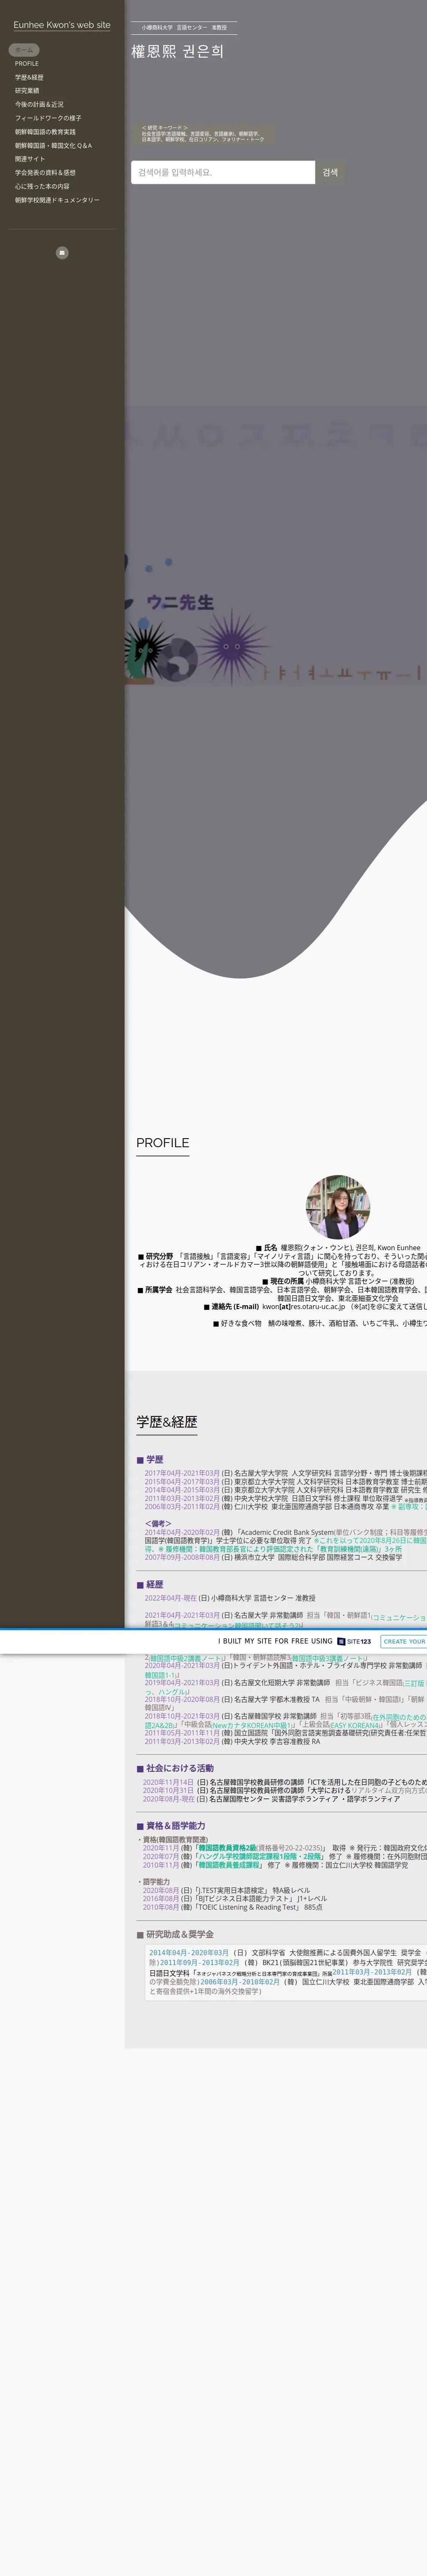Image resolution: width=427 pixels, height=2576 pixels.
Task: Click the SITE123 logo in banner
Action: click(x=354, y=1641)
